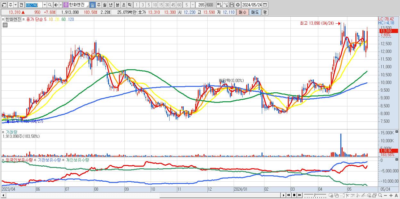Click the plus zoom-in icon
Image resolution: width=400 pixels, height=199 pixels.
click(x=391, y=195)
